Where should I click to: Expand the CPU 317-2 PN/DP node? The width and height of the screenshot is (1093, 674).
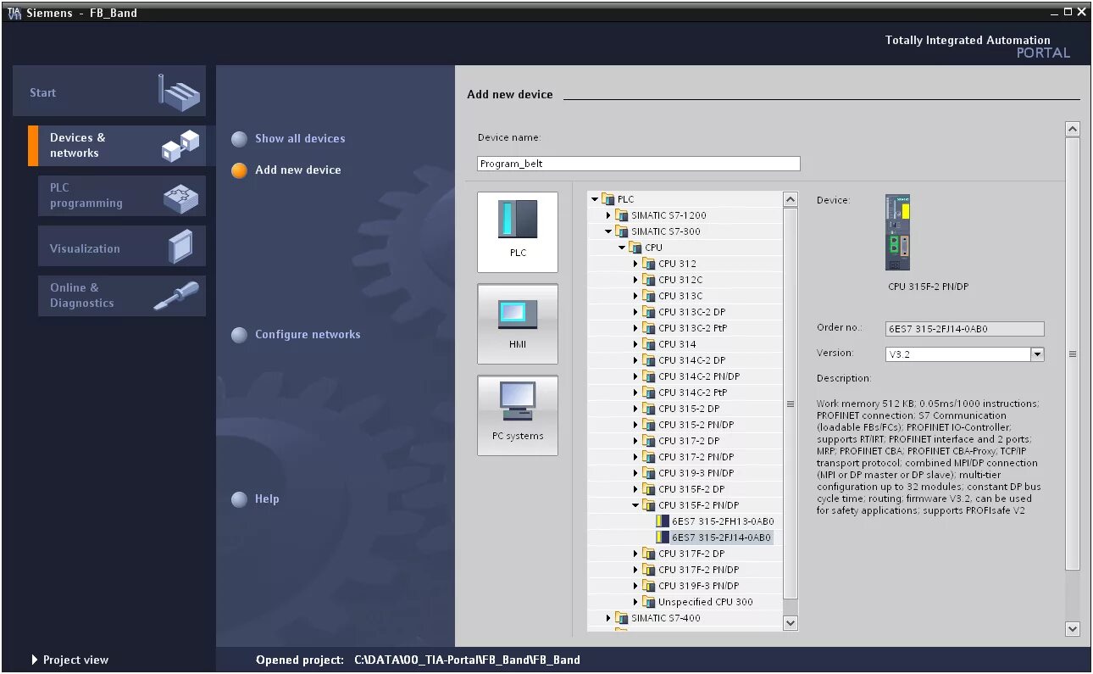point(635,457)
